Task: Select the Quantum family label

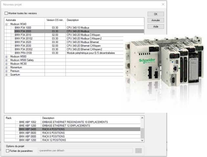Action: [x=15, y=74]
